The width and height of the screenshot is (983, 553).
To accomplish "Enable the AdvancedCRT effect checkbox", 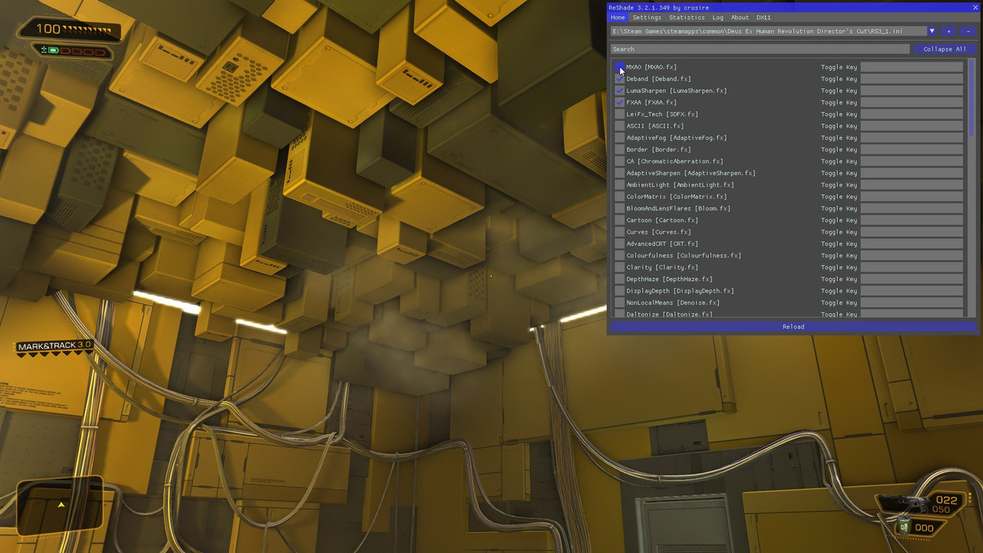I will [x=620, y=243].
